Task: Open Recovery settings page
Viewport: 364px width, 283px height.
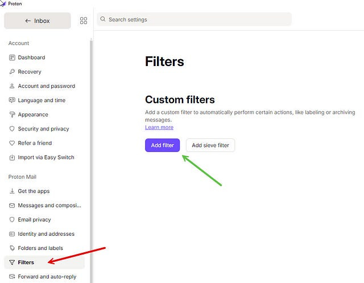Action: point(44,72)
